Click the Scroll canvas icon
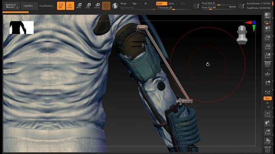This screenshot has height=154, width=275. [267, 29]
